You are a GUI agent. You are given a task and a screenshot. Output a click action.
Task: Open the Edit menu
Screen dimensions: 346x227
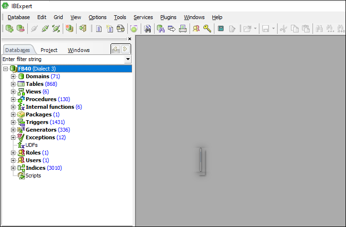(42, 17)
